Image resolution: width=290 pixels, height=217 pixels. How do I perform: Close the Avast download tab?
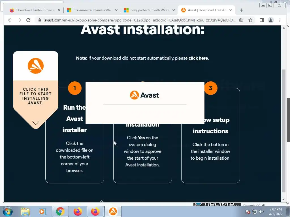[231, 10]
